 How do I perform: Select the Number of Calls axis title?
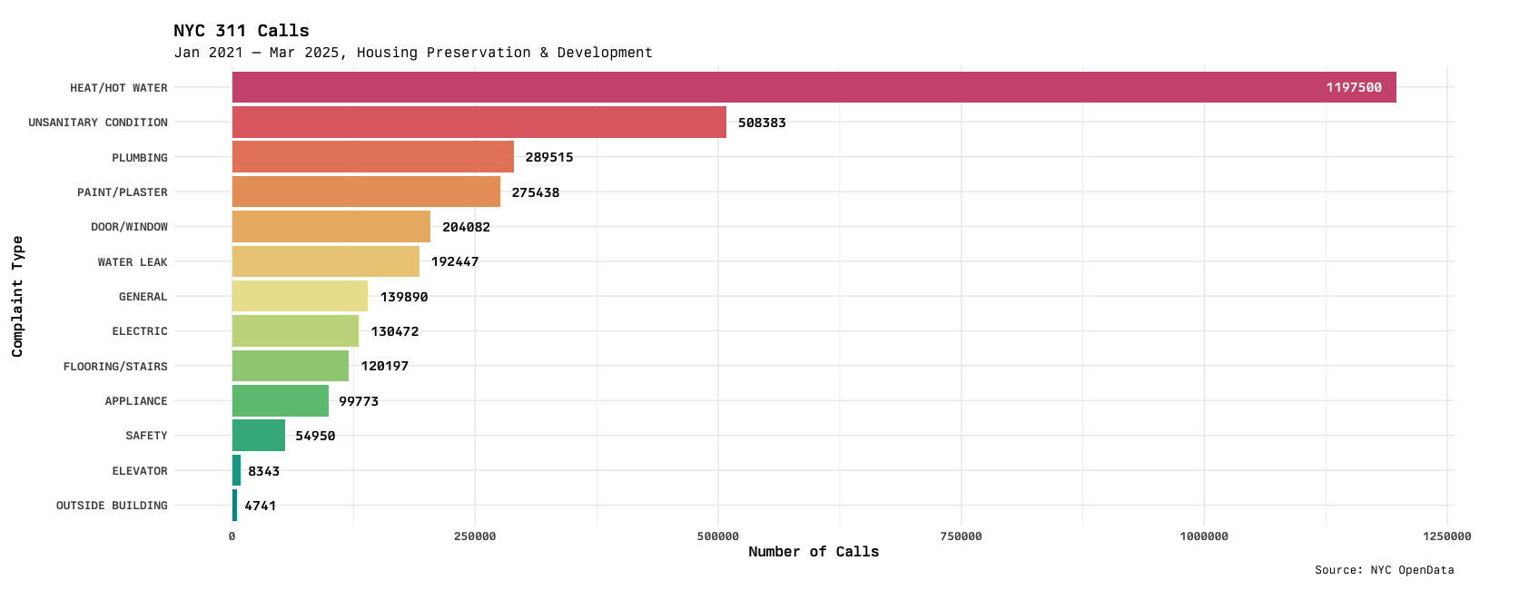click(x=814, y=552)
